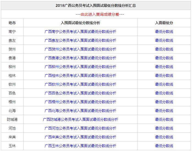Open the red 由此进入查询成绩分差 link
This screenshot has height=151, width=192.
(100, 14)
